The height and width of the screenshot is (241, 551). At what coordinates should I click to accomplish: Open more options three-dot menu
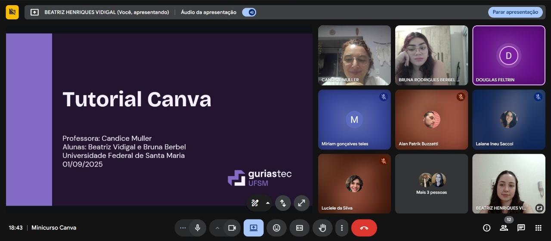click(x=342, y=228)
